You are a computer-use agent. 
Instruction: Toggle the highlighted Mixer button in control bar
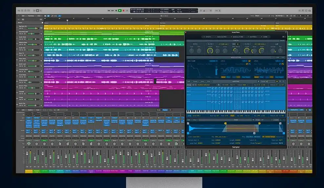tap(37, 10)
